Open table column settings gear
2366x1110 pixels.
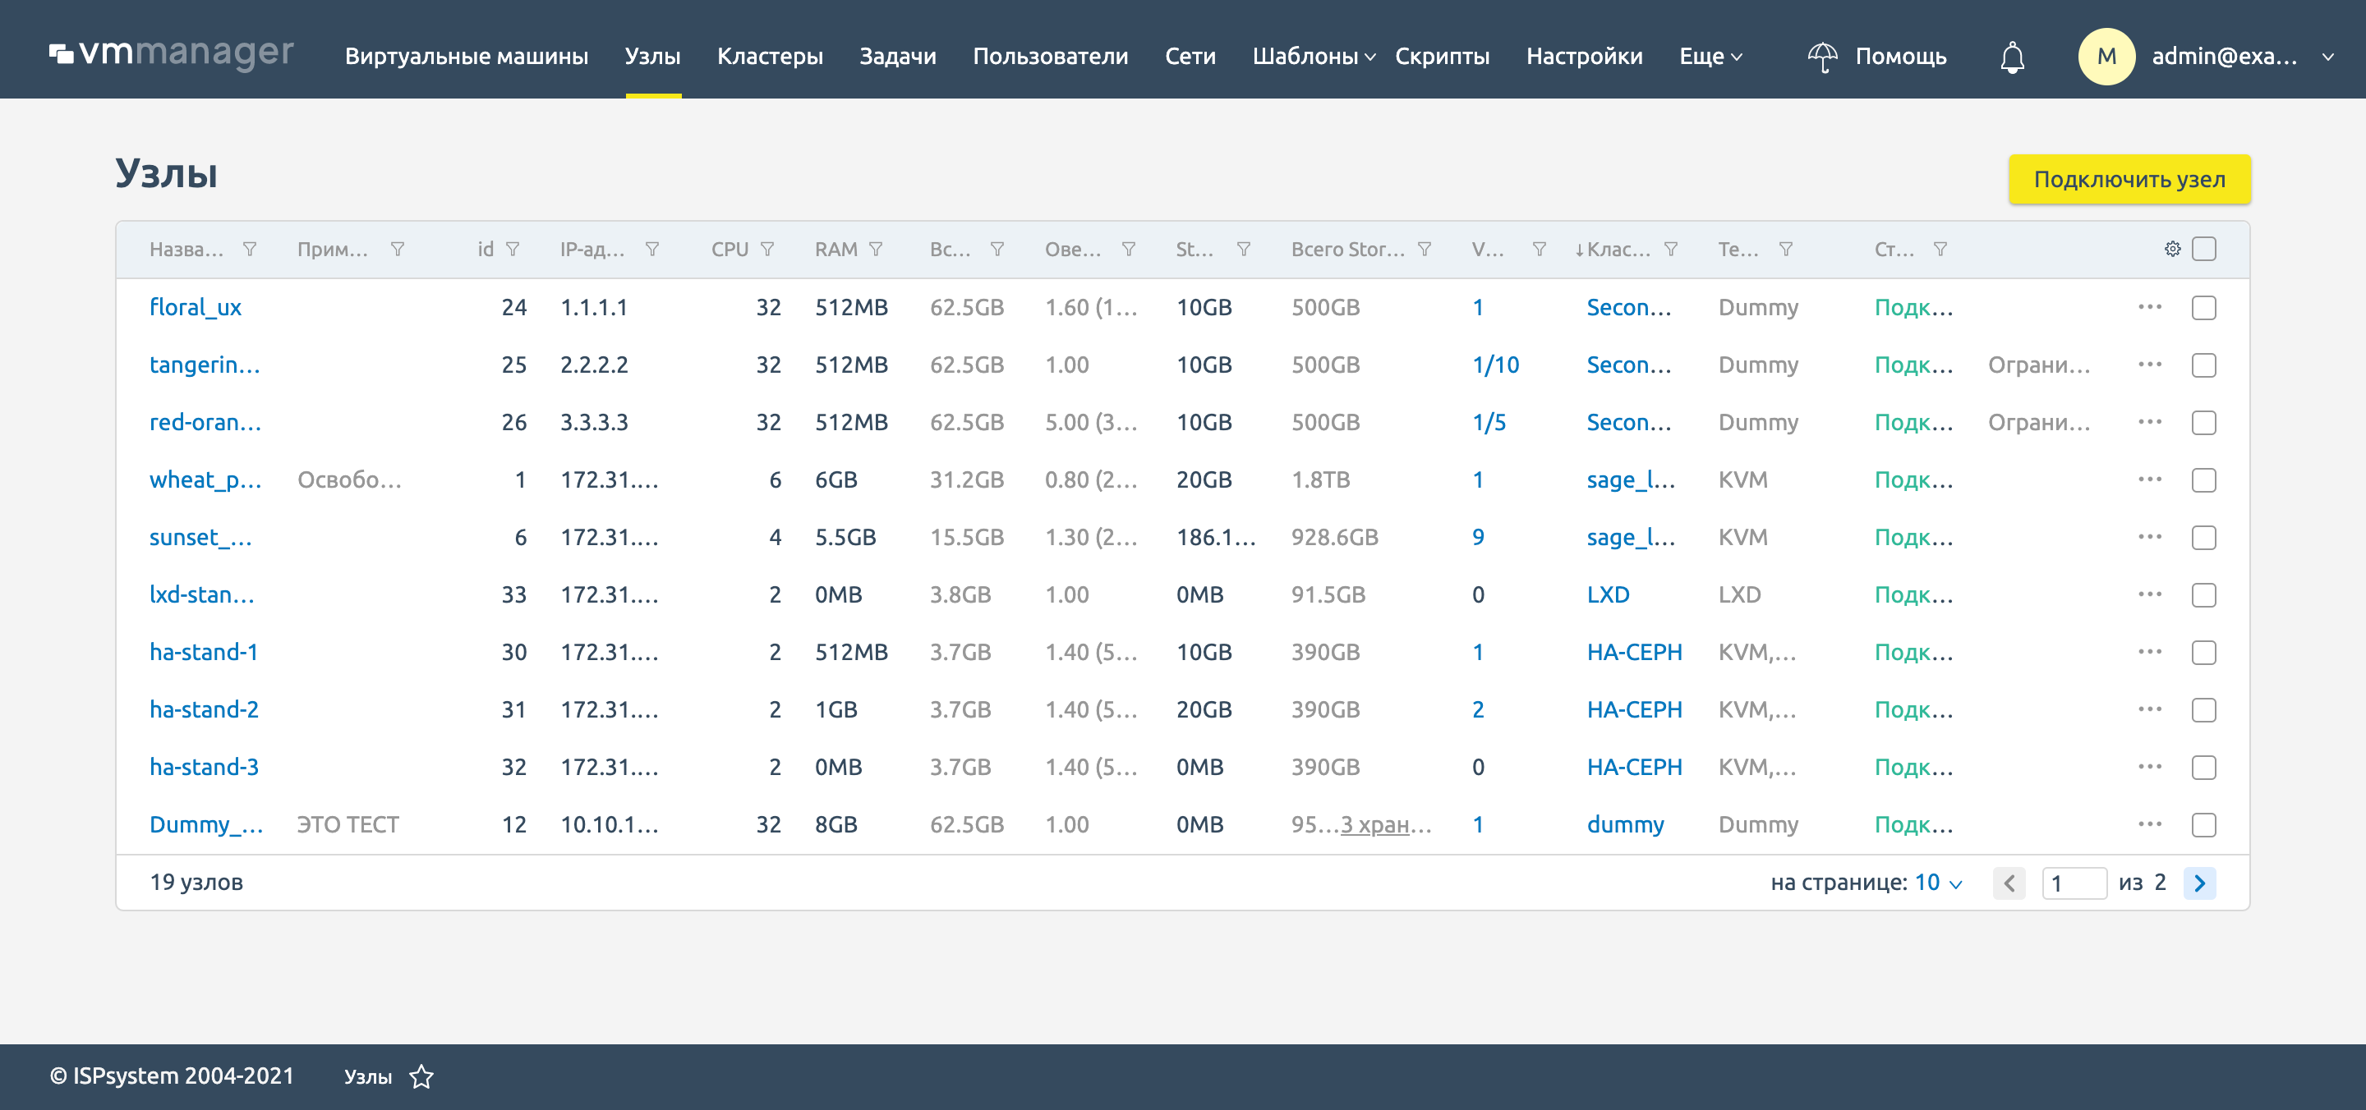pyautogui.click(x=2171, y=249)
